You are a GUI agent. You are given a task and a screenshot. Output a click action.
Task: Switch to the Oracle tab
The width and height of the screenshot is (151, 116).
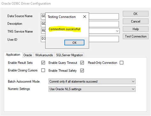(28, 55)
